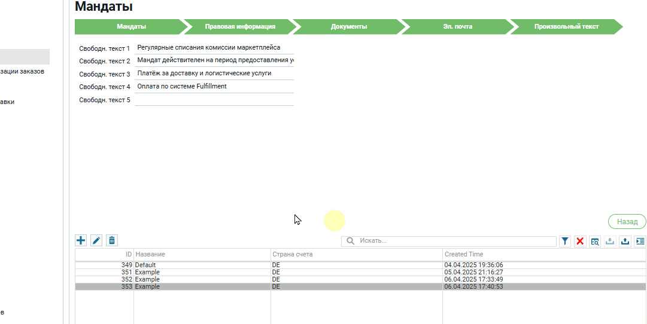
Task: Click the advanced search icon in toolbar
Action: (595, 241)
